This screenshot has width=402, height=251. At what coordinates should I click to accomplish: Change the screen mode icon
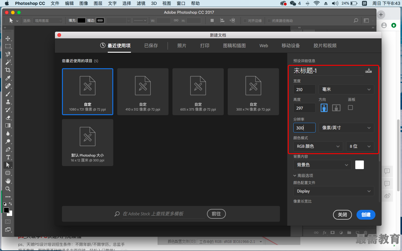pyautogui.click(x=8, y=230)
